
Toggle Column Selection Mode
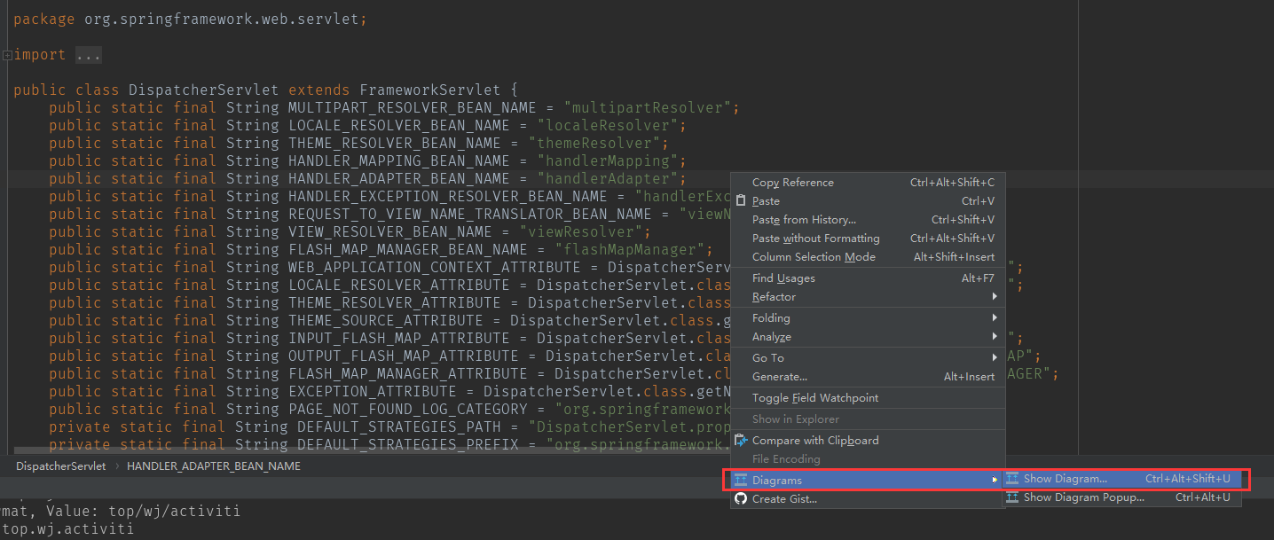point(867,257)
